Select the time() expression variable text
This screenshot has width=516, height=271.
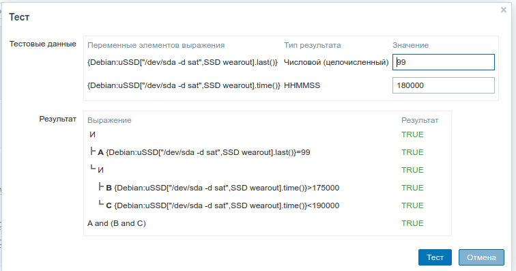tap(184, 85)
